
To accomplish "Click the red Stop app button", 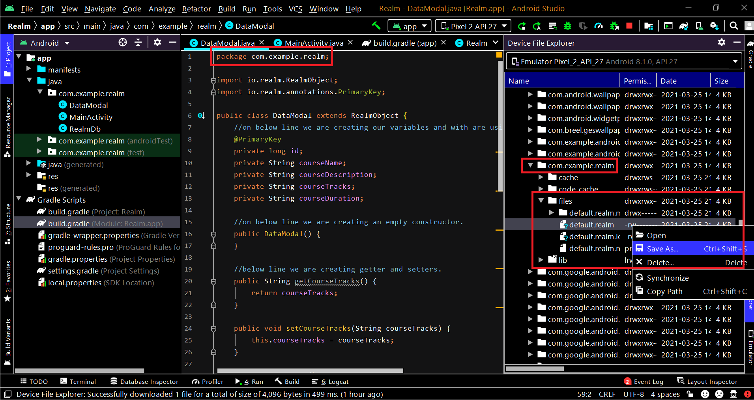I will pos(629,26).
